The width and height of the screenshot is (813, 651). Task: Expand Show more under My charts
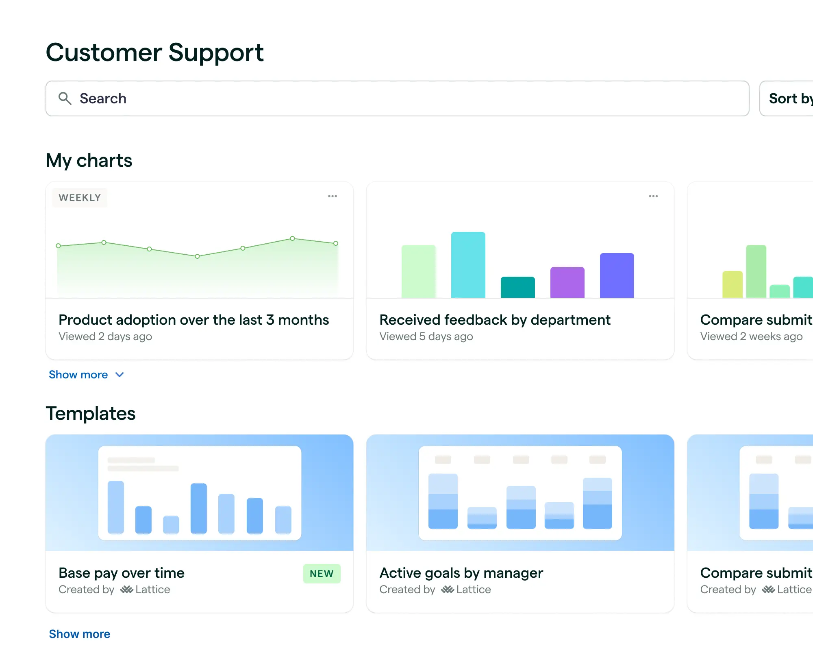point(87,374)
